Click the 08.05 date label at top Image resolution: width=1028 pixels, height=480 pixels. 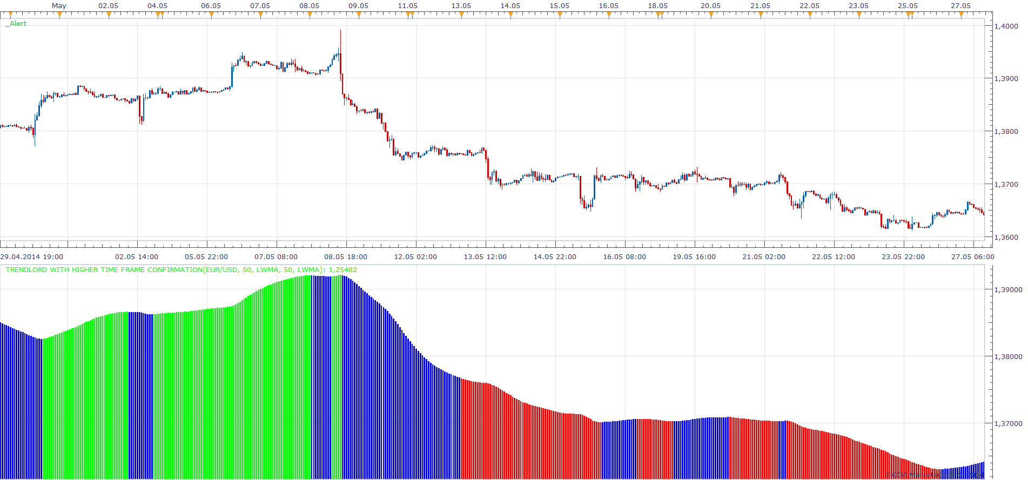[x=309, y=6]
